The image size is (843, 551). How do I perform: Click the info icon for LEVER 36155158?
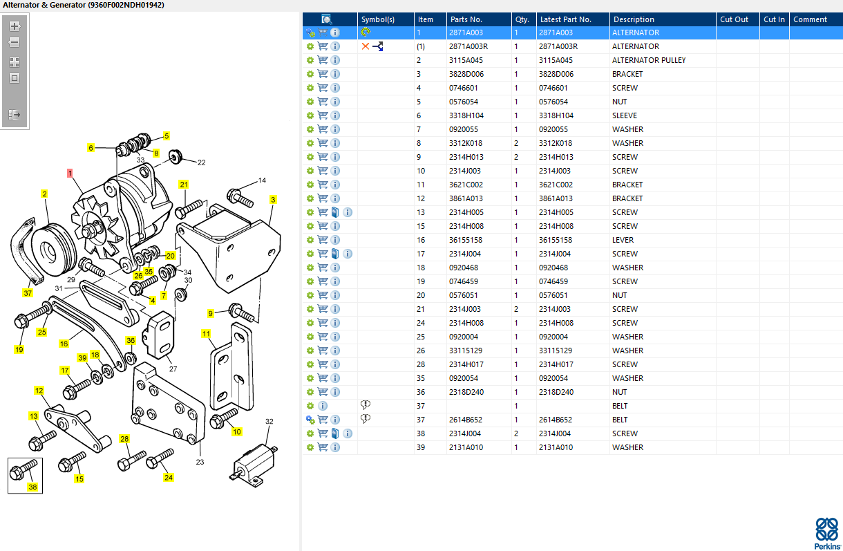(335, 240)
